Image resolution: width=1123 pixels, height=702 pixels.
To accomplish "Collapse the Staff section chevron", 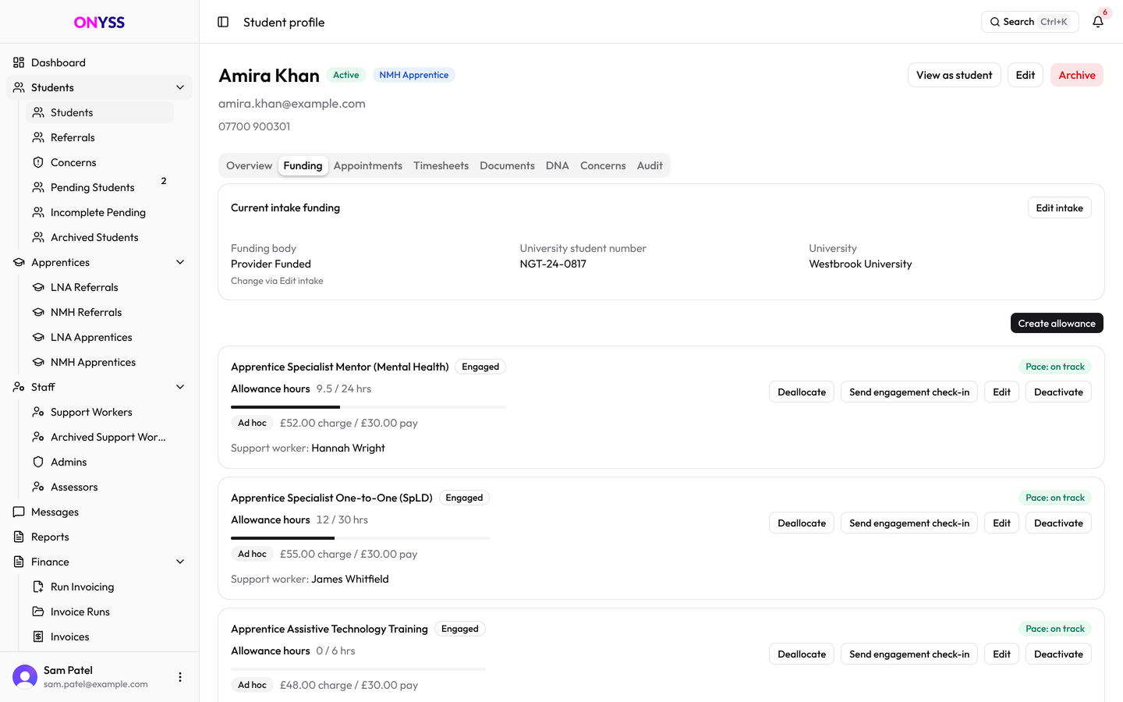I will (x=180, y=387).
